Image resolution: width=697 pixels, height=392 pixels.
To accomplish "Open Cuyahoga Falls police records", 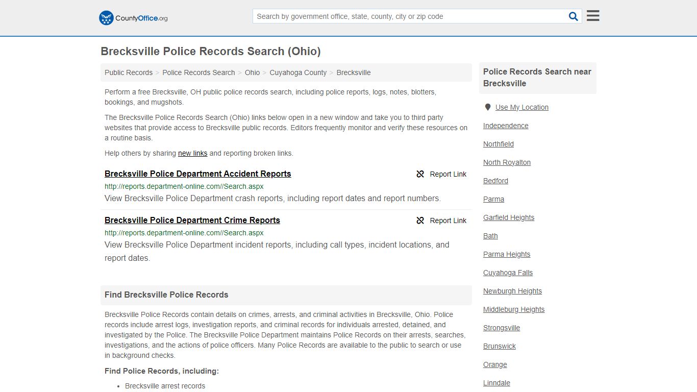I will tap(508, 273).
